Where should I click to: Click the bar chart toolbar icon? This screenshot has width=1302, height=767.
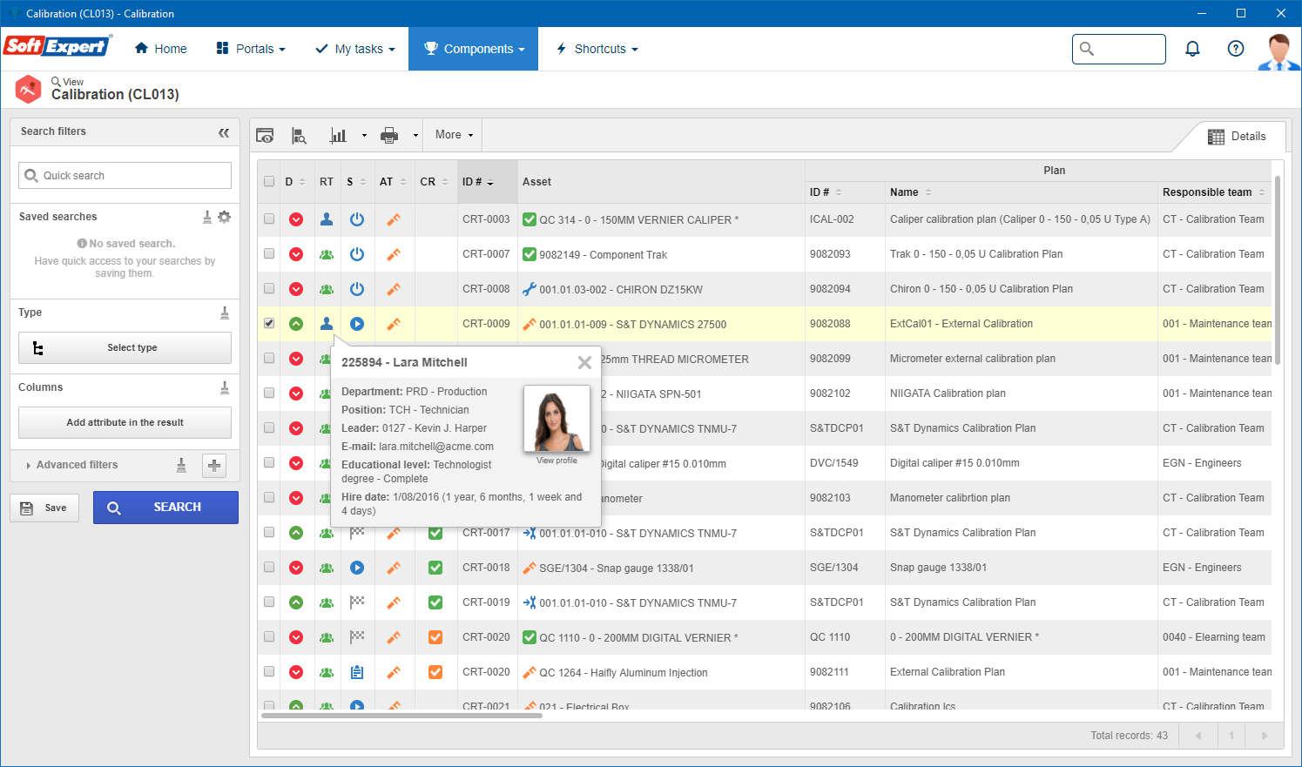click(338, 135)
